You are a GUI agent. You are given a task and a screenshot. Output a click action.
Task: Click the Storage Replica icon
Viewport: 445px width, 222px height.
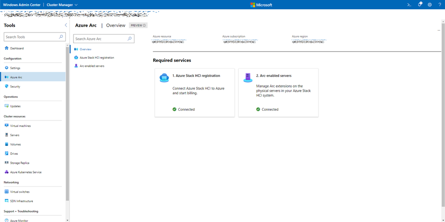tap(7, 163)
